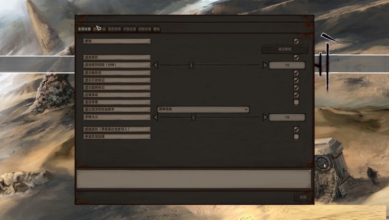
Task: Disable the 边缘滚动 checkbox
Action: point(296,95)
